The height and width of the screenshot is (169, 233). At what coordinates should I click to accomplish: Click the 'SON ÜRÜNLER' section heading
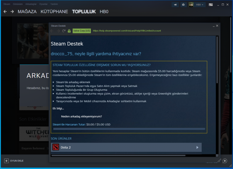point(61,139)
